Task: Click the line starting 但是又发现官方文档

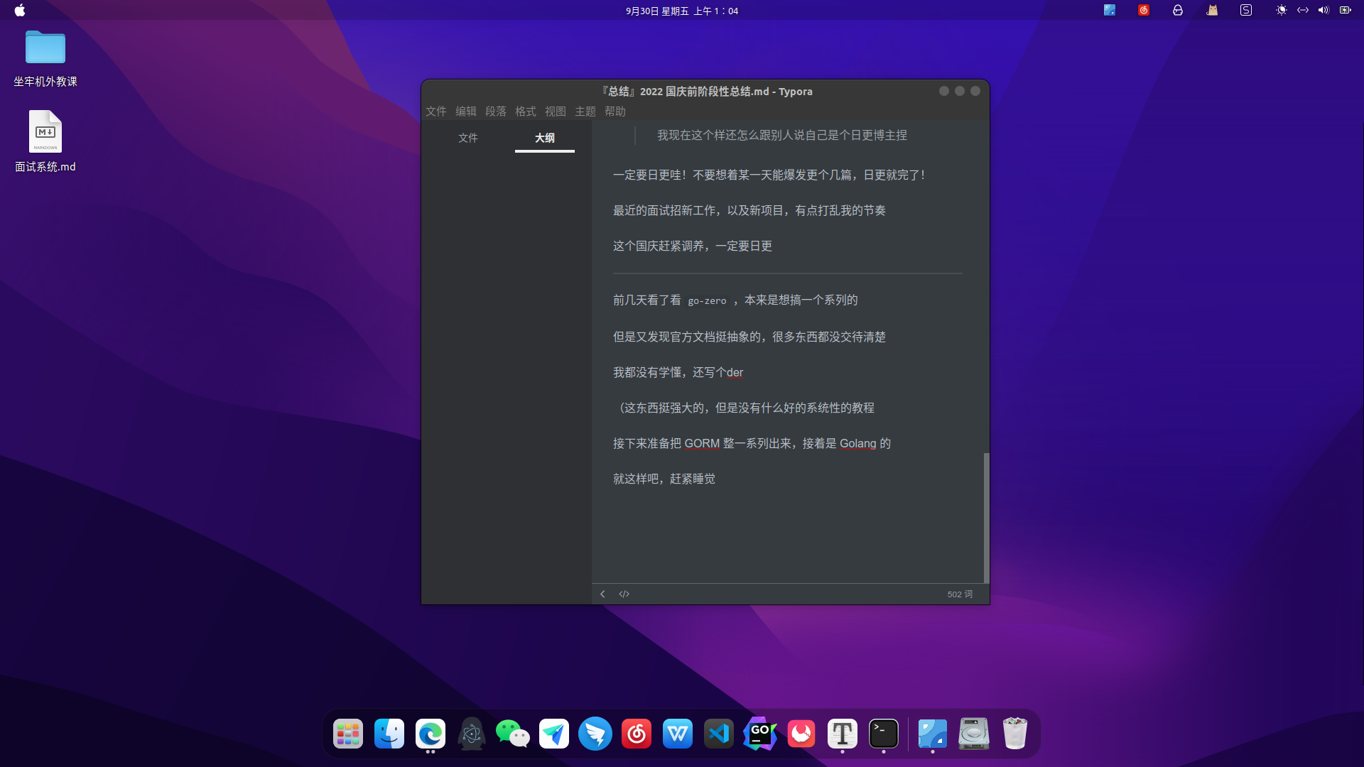Action: click(749, 337)
